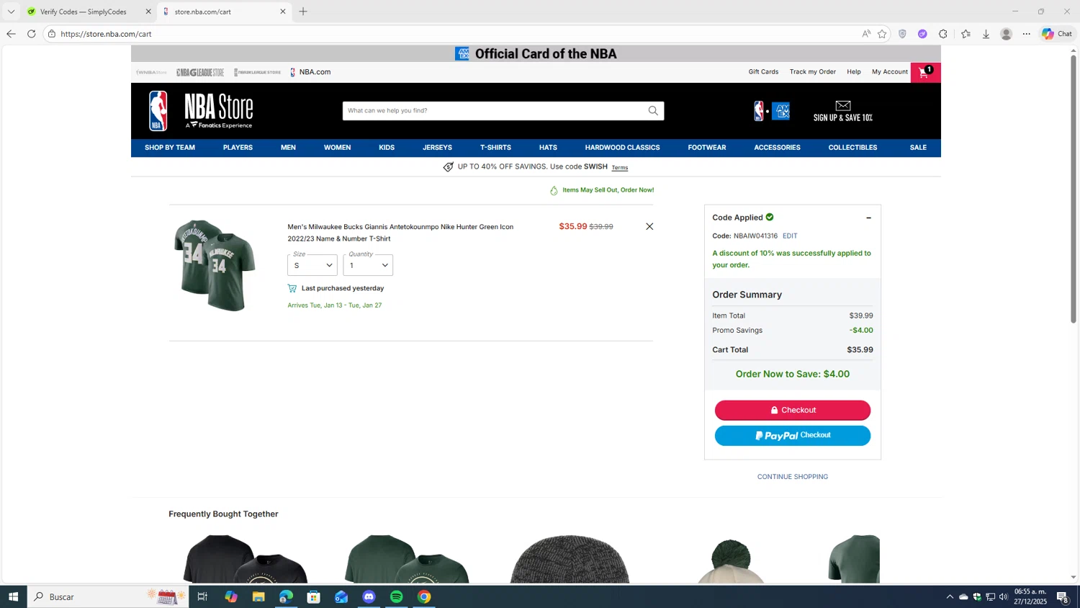
Task: Open the WOMEN menu
Action: 337,148
